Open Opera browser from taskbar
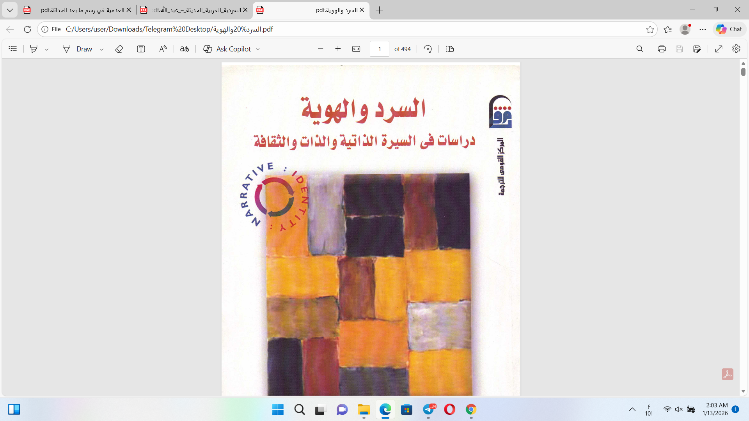 pos(449,409)
